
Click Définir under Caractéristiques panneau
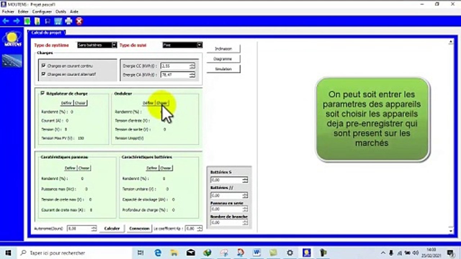click(x=70, y=168)
